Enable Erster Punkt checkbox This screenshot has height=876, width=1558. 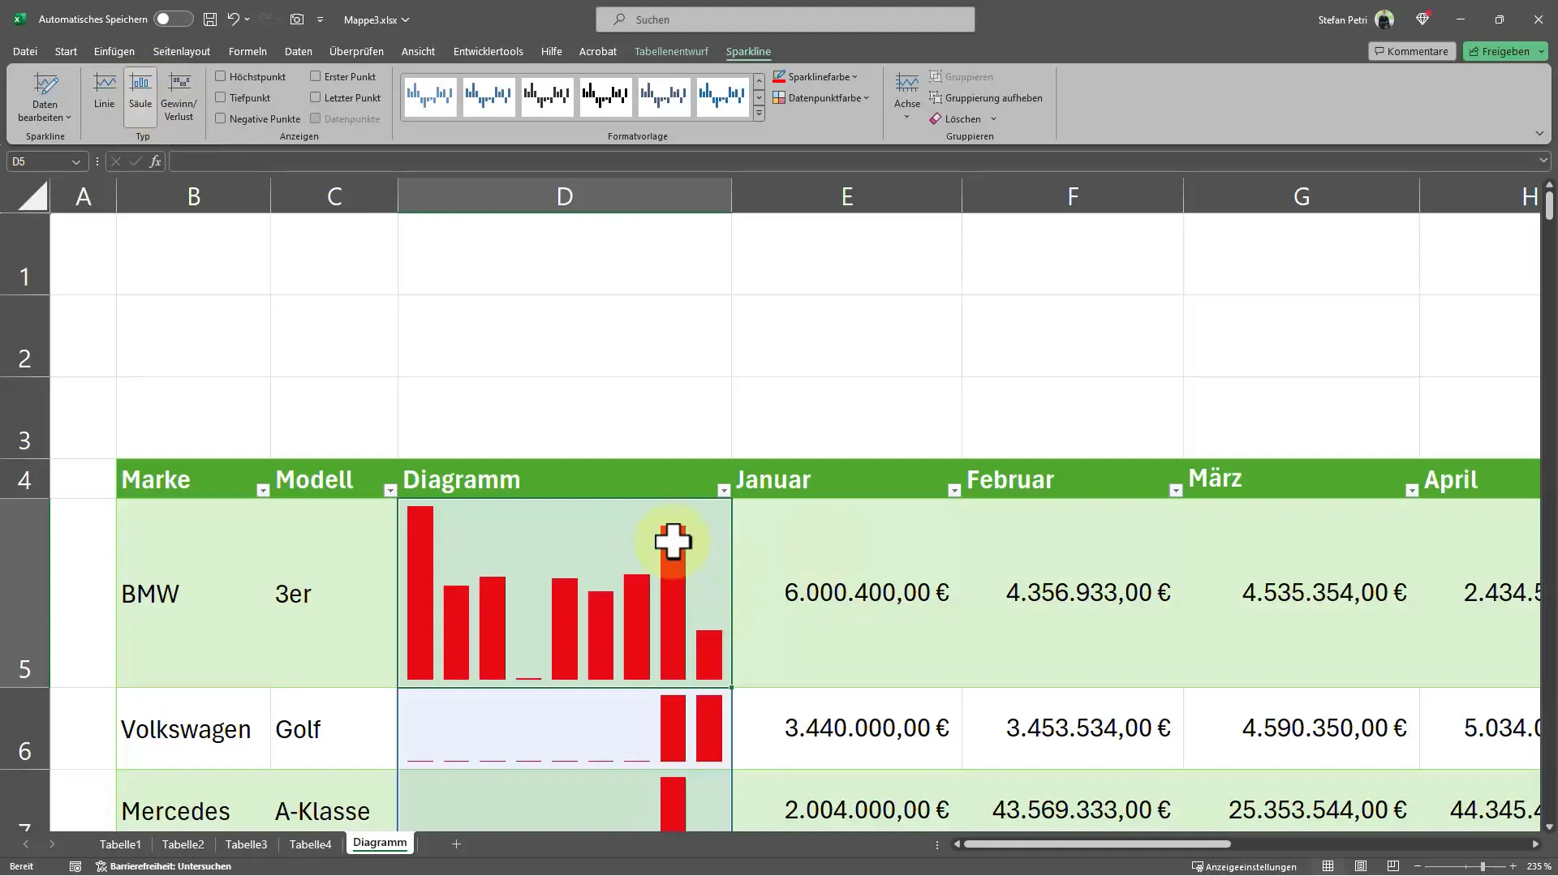pyautogui.click(x=316, y=76)
